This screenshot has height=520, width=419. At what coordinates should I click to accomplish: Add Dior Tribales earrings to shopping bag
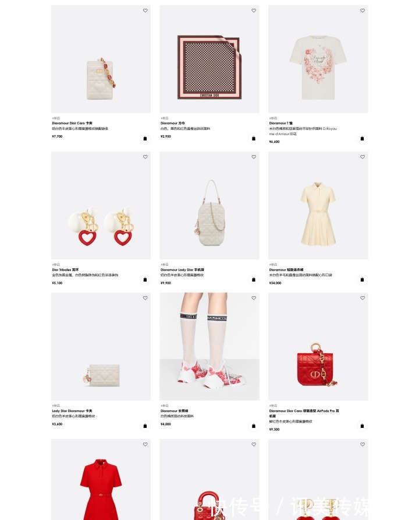click(x=145, y=280)
